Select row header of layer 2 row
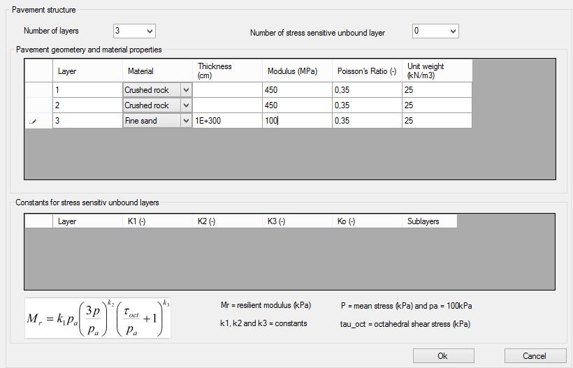The height and width of the screenshot is (368, 573). click(38, 105)
